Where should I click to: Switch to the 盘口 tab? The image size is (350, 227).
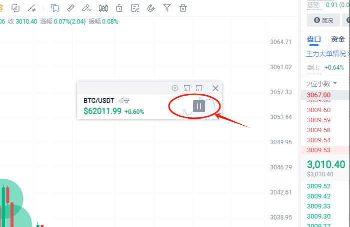[x=314, y=40]
